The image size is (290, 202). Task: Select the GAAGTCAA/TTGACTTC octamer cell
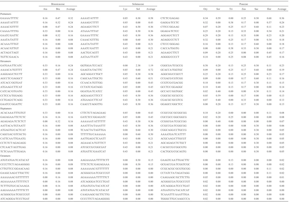click(175, 160)
